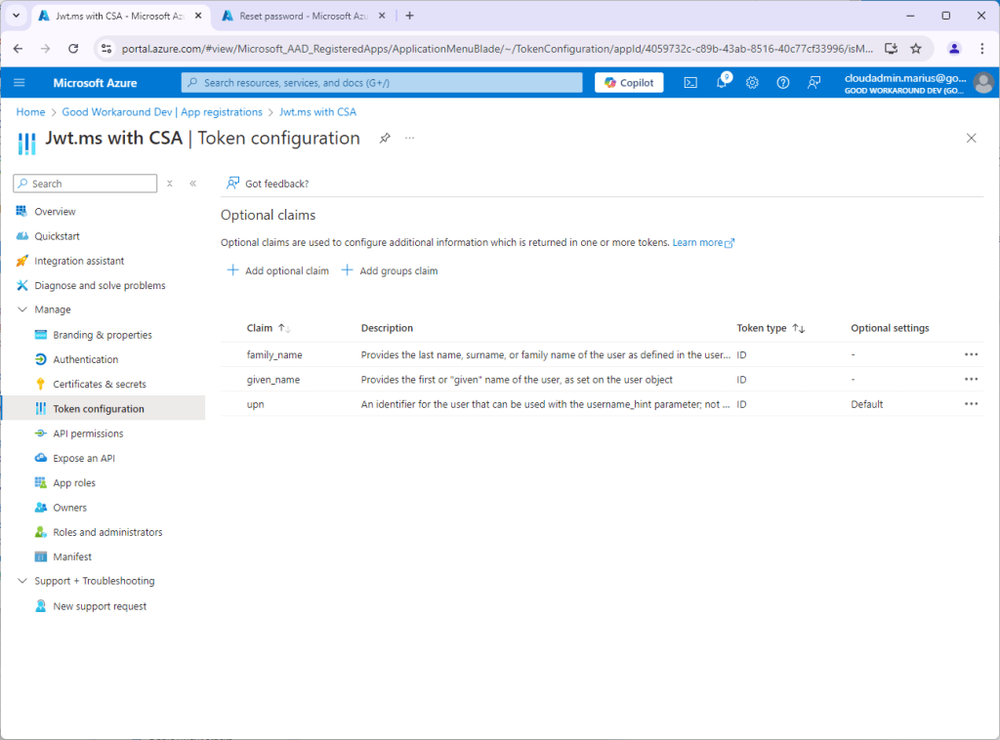Click the feedback icon in top bar
Viewport: 1000px width, 740px height.
click(x=813, y=83)
